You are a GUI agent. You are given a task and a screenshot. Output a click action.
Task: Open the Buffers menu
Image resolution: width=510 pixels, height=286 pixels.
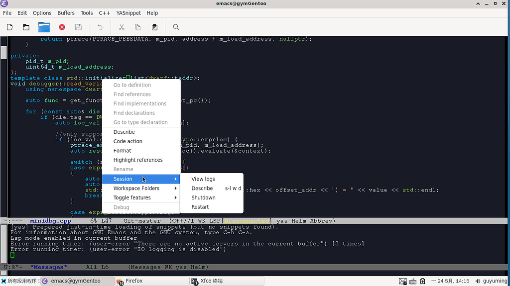click(66, 13)
